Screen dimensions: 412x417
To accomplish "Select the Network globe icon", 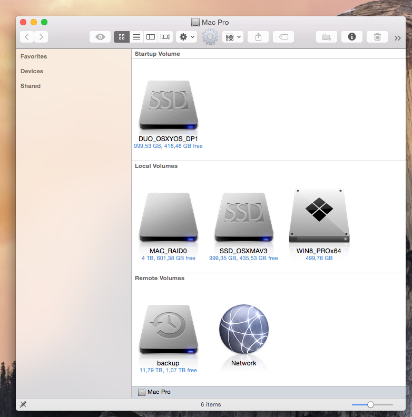I will point(244,329).
